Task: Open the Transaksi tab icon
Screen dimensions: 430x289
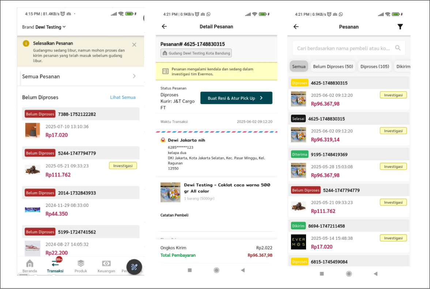Action: pyautogui.click(x=56, y=263)
